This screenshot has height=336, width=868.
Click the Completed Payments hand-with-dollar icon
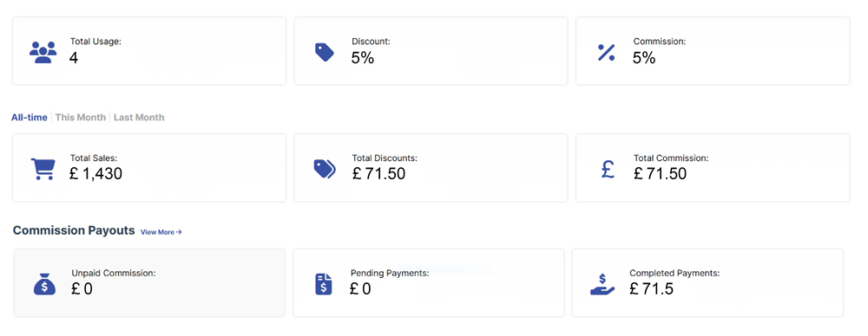602,284
